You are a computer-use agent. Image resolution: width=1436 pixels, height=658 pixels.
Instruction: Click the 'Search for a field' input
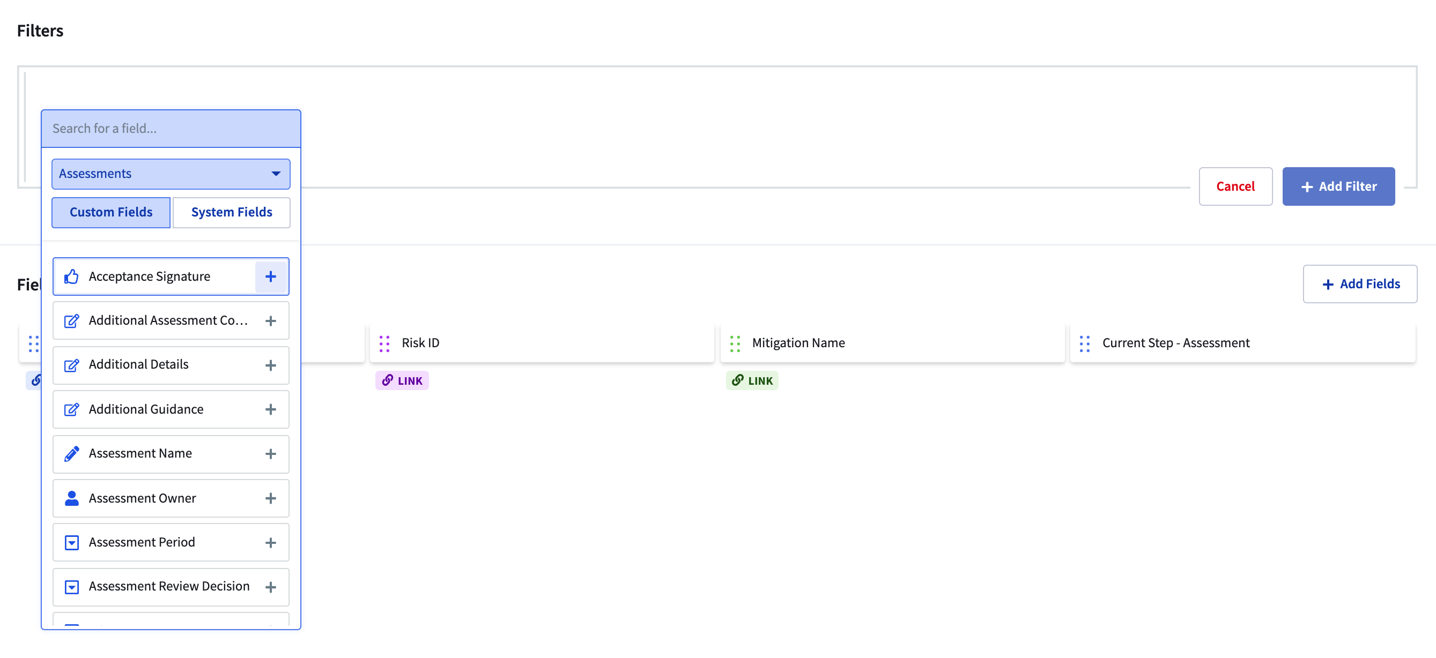pos(171,128)
